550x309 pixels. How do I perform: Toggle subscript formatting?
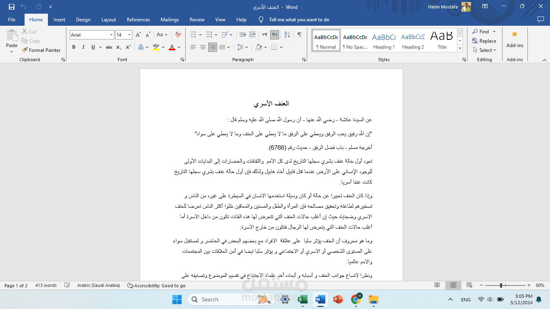coord(119,47)
